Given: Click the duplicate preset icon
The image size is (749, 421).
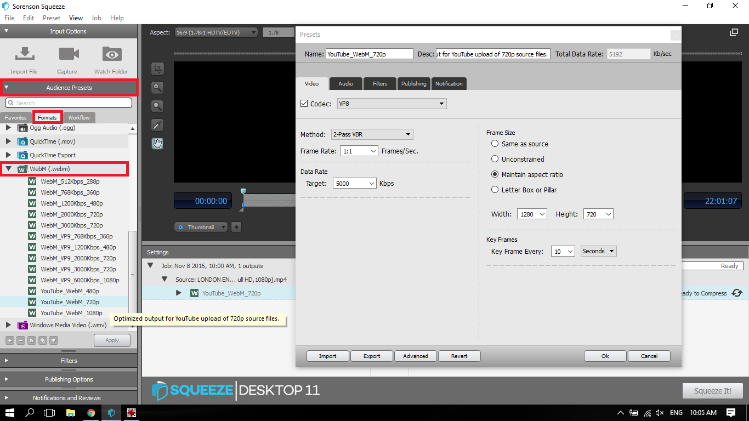Looking at the screenshot, I should (x=43, y=340).
